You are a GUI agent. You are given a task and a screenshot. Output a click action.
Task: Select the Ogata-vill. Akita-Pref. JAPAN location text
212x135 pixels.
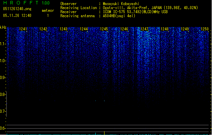(150, 8)
